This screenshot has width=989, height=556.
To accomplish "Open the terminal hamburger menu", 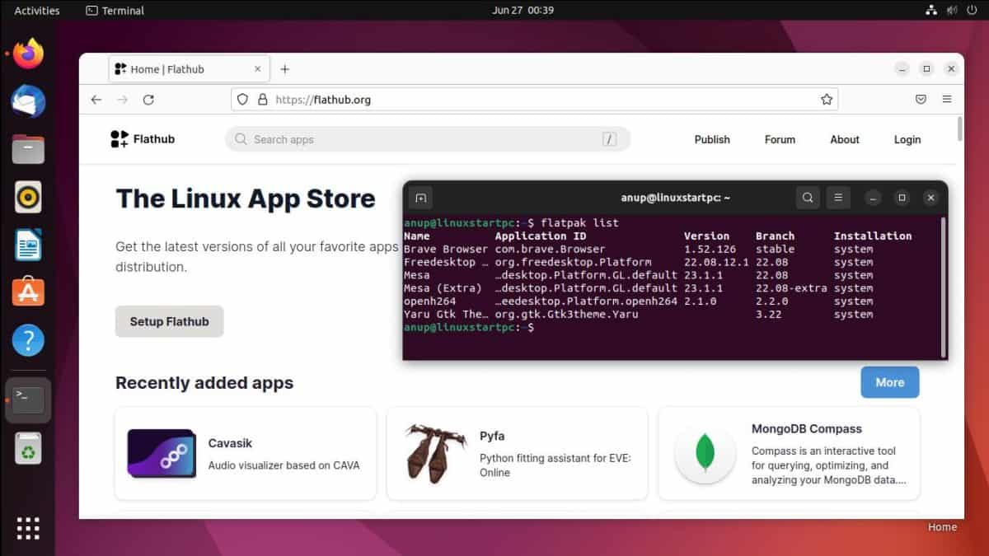I will pyautogui.click(x=838, y=198).
